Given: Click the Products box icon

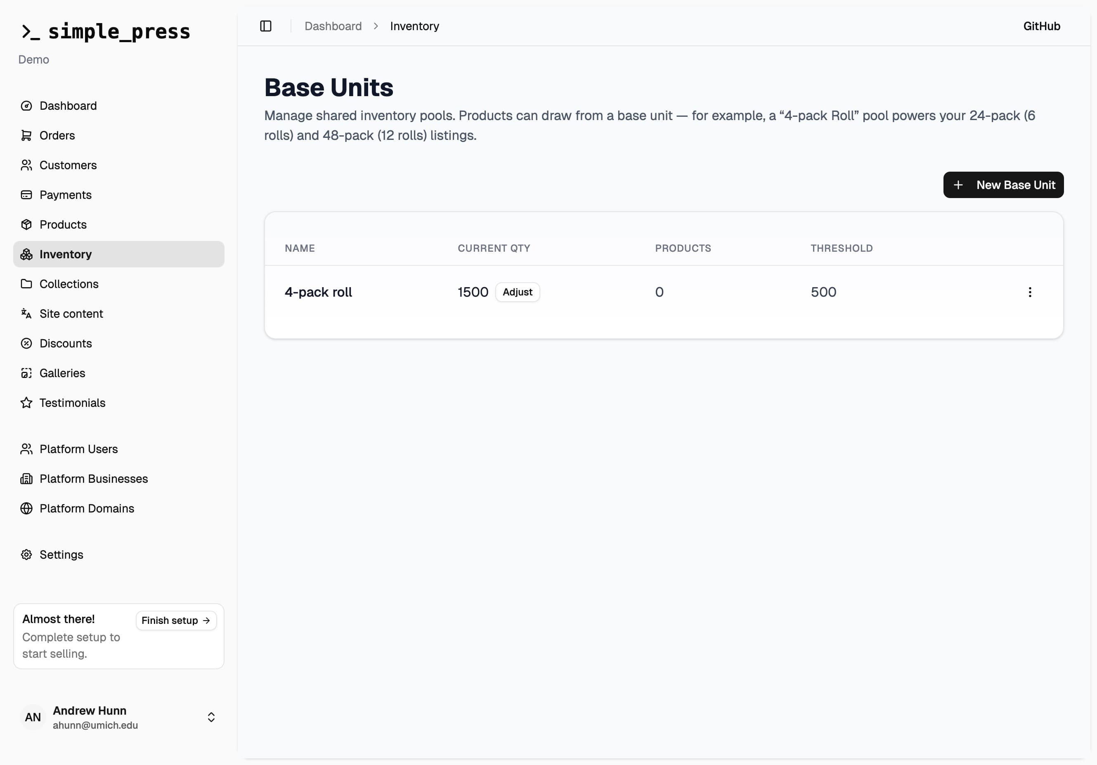Looking at the screenshot, I should [x=26, y=224].
